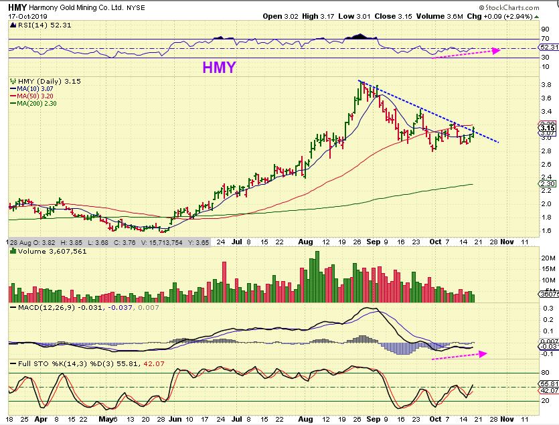Click the -0.031 MACD value tag
The image size is (559, 425).
point(549,347)
